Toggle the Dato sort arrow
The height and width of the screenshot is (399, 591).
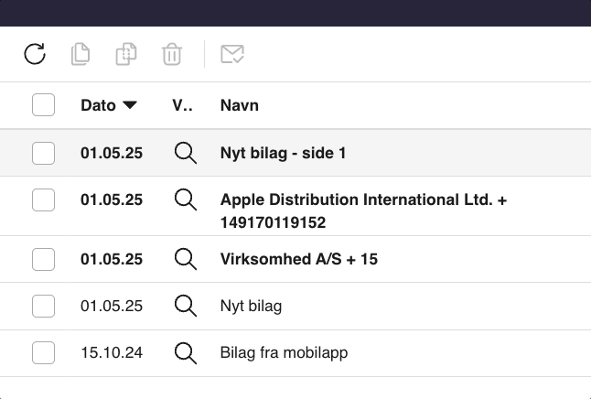[130, 105]
